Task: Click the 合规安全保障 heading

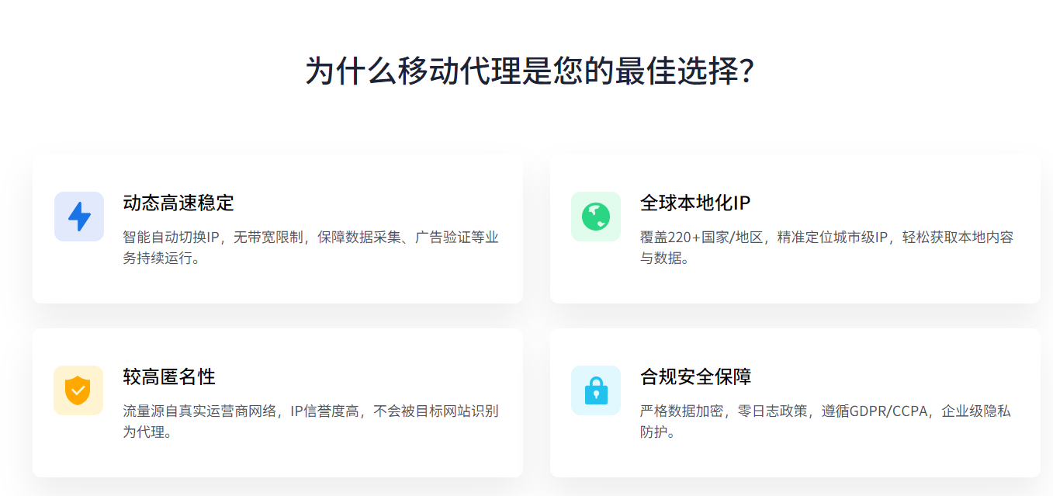Action: [696, 377]
